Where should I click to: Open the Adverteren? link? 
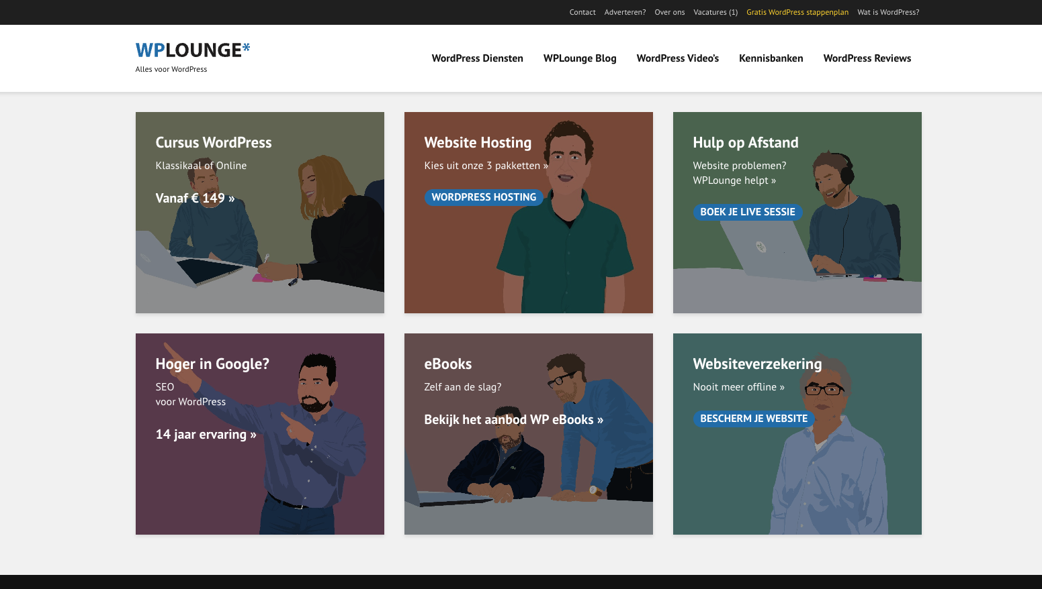point(625,12)
